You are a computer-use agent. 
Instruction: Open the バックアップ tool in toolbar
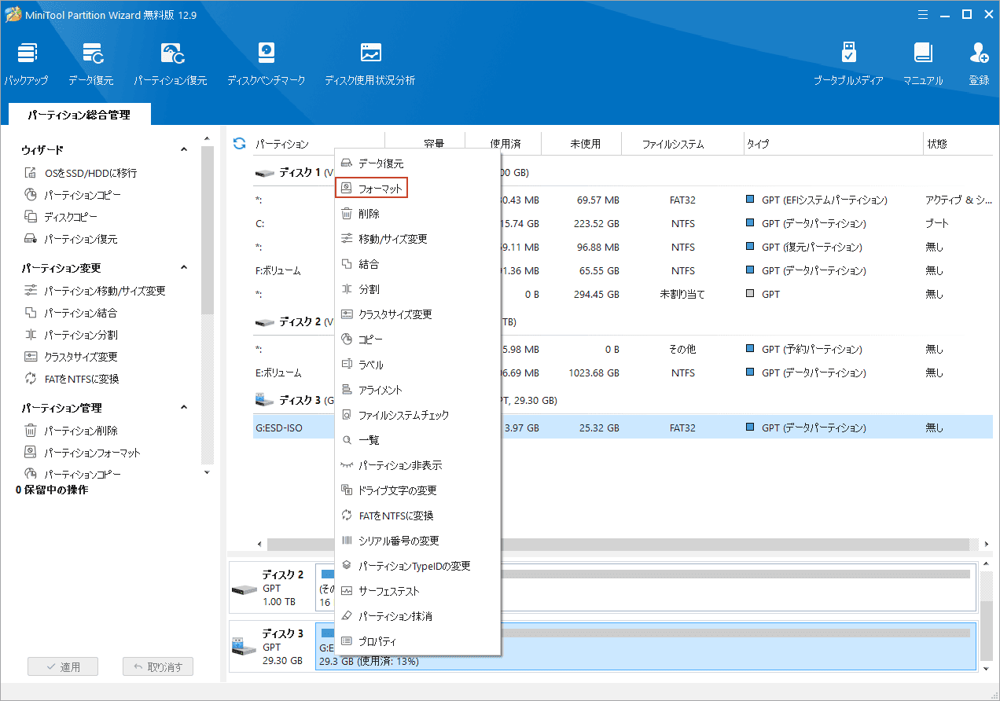[26, 64]
